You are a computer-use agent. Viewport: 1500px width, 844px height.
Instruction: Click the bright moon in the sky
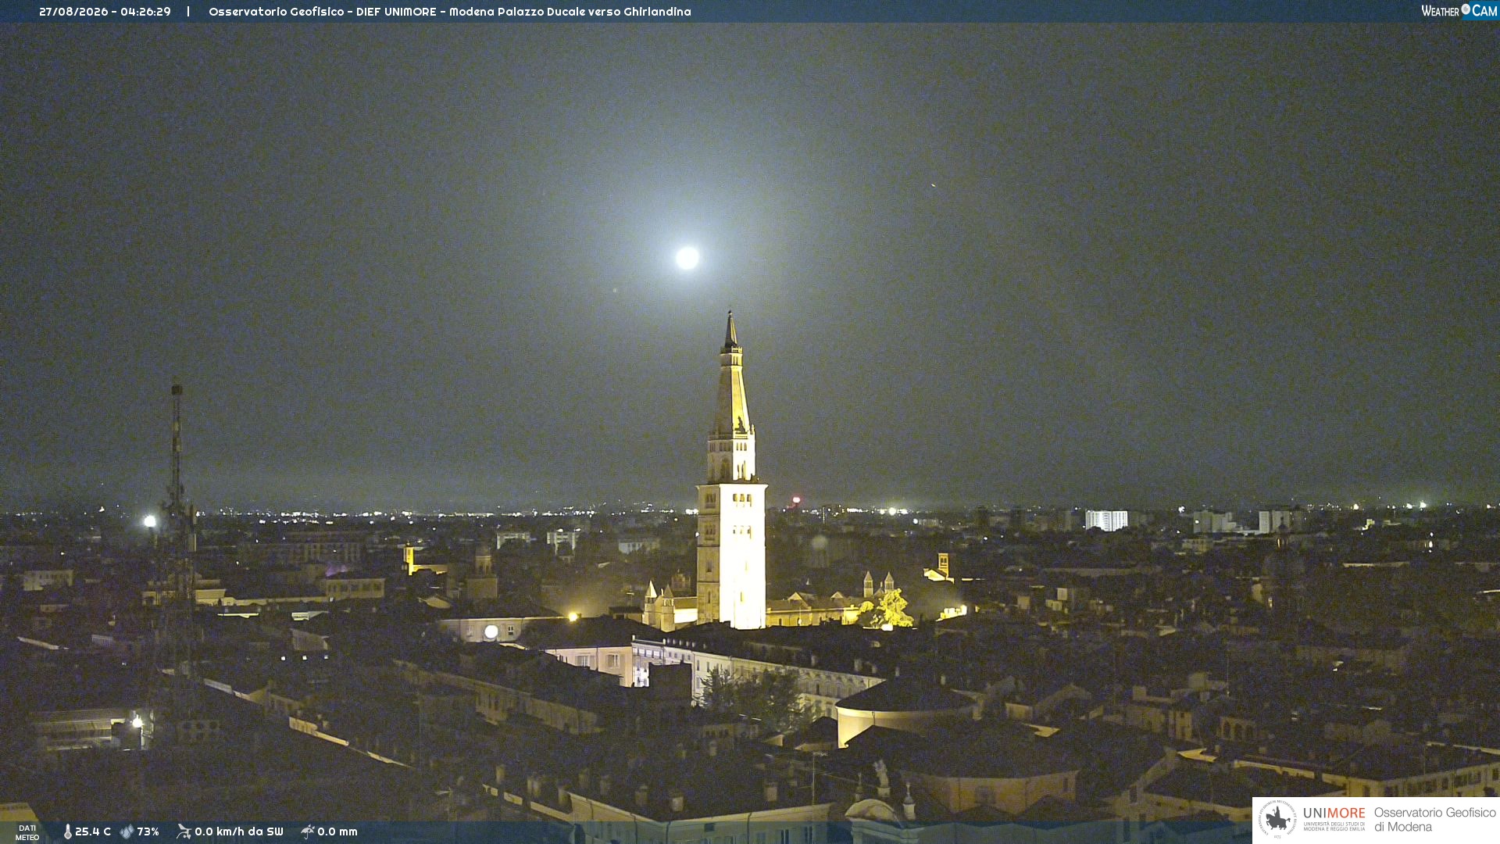(687, 258)
